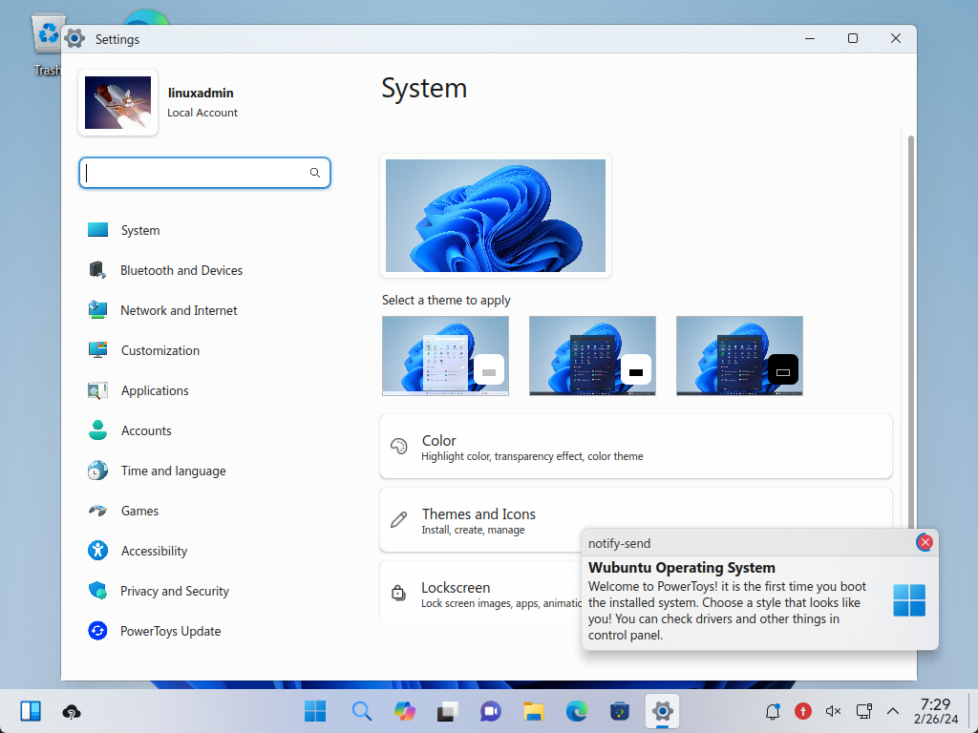The height and width of the screenshot is (733, 978).
Task: Click the settings search input field
Action: coord(196,173)
